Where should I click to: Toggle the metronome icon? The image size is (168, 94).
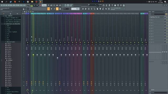pos(49,5)
